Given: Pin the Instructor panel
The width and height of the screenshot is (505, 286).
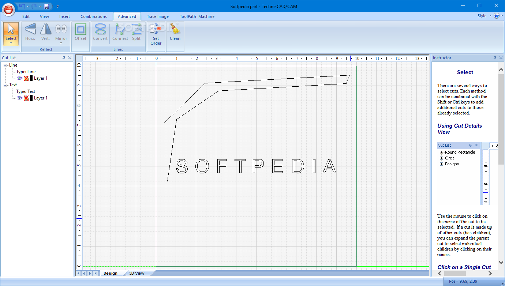Looking at the screenshot, I should [x=495, y=58].
